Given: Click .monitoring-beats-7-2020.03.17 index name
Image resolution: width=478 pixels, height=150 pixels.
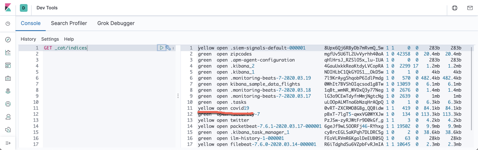Looking at the screenshot, I should pyautogui.click(x=271, y=96).
